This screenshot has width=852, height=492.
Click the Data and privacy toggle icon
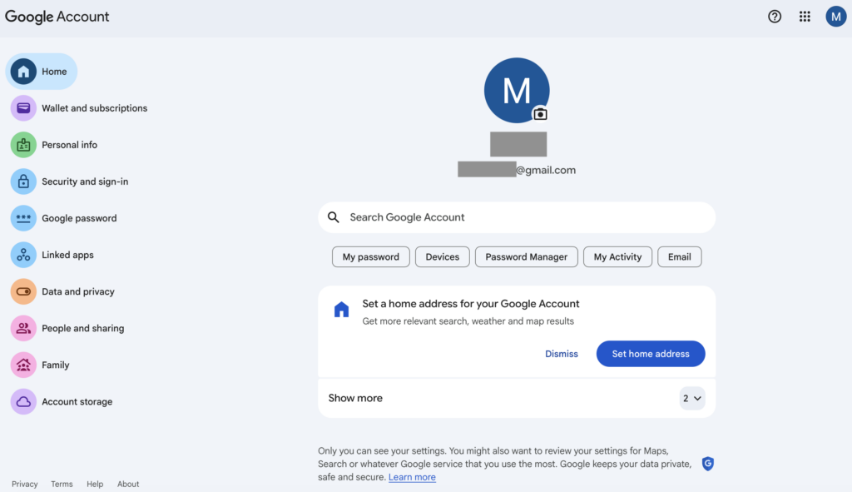[23, 291]
